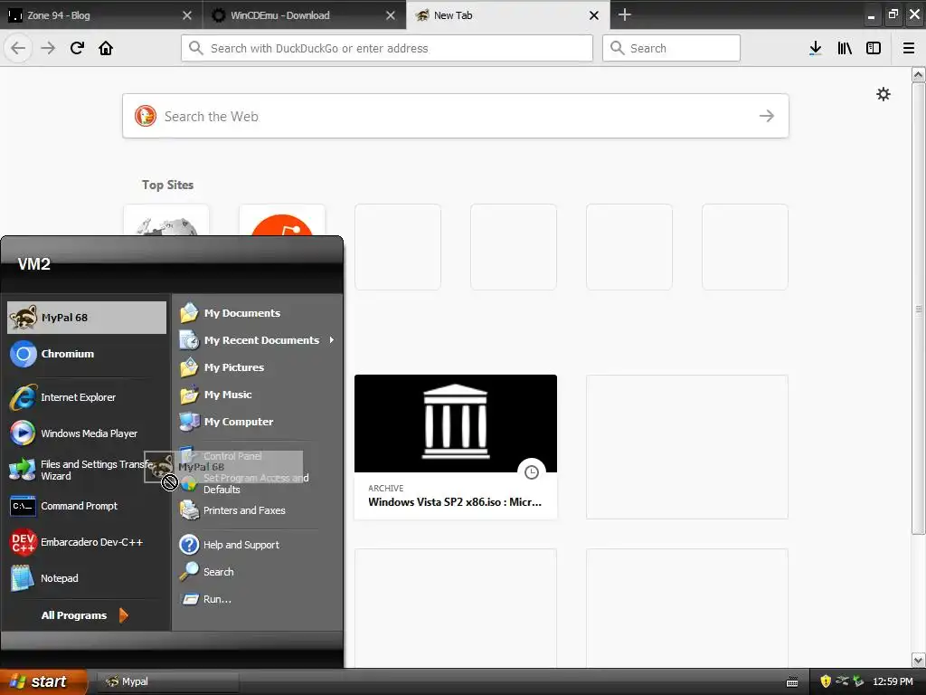This screenshot has height=695, width=926.
Task: Toggle the sidebar view icon
Action: (x=874, y=48)
